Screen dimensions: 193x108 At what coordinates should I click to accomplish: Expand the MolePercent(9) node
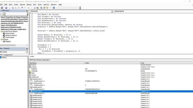click(x=31, y=103)
